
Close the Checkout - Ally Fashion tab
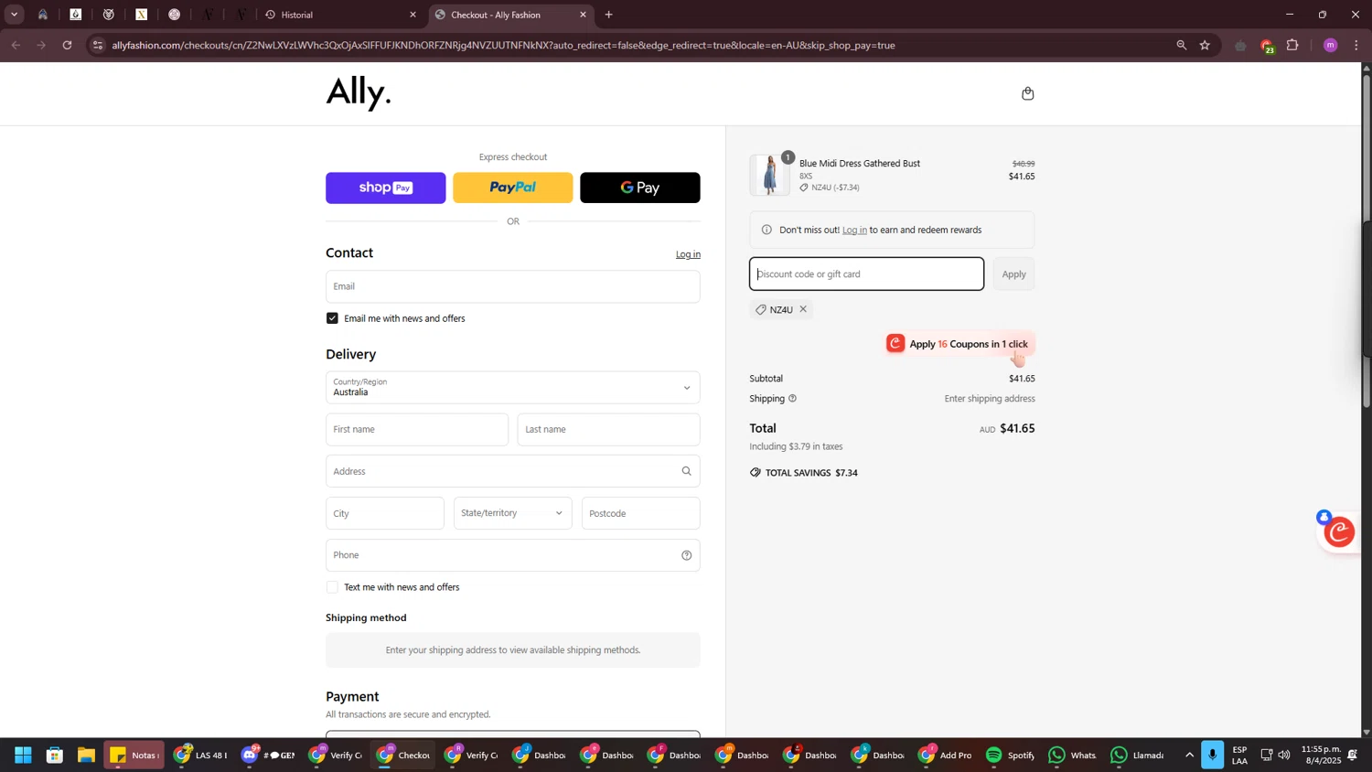click(x=583, y=15)
